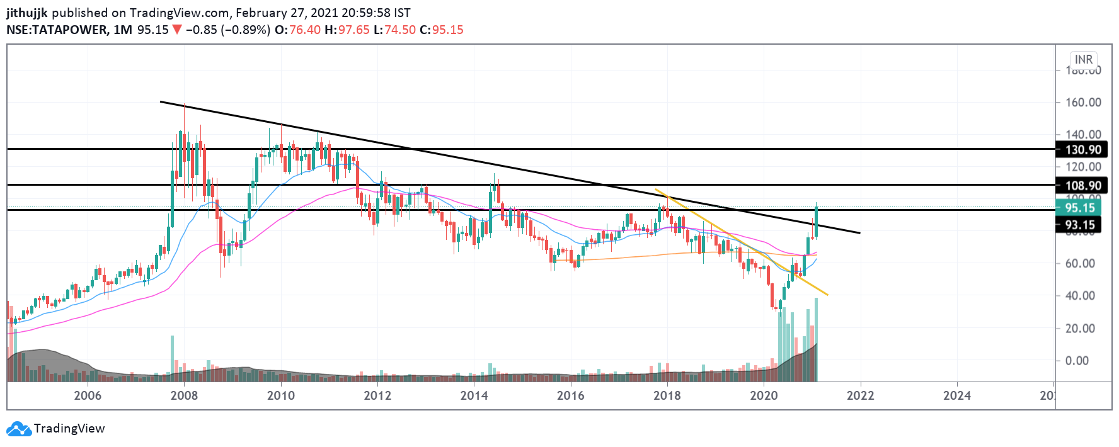The image size is (1119, 447).
Task: Click the 2018 label on time axis
Action: (667, 395)
